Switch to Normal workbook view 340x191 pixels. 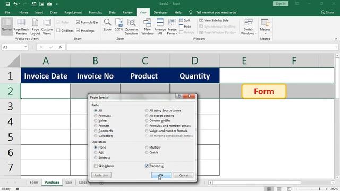[7, 27]
